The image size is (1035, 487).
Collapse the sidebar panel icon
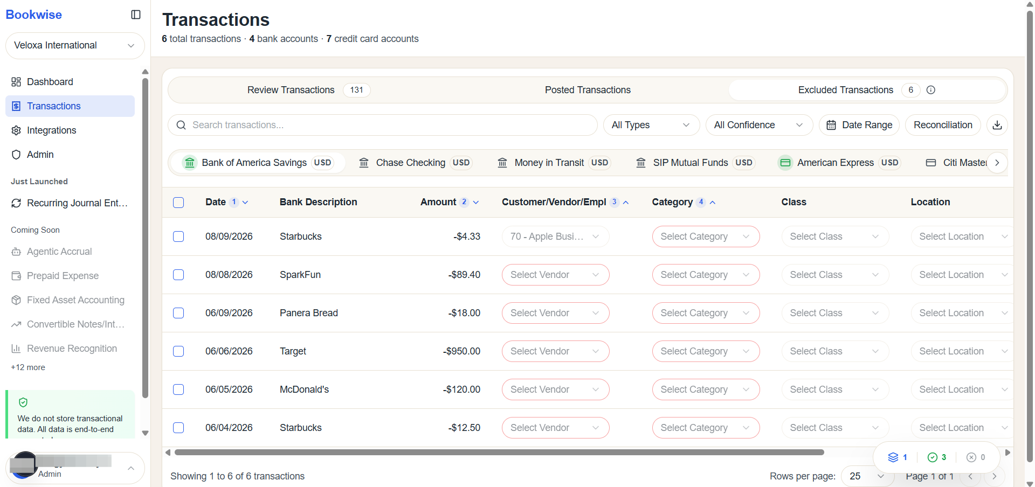point(136,15)
